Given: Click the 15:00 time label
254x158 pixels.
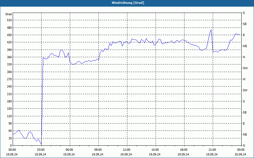Looking at the screenshot, I should (x=155, y=149).
